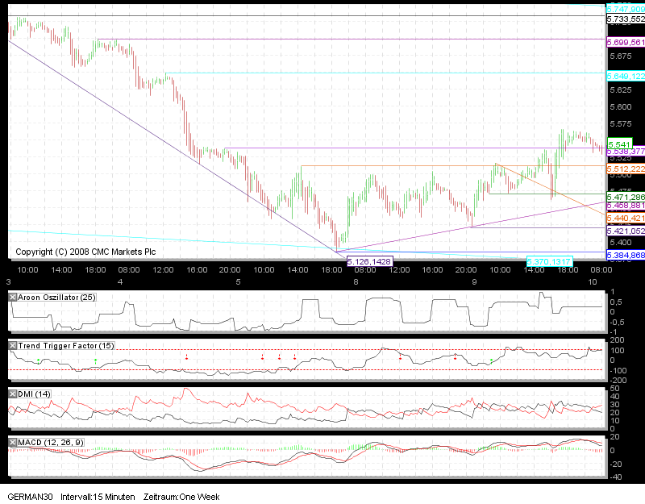The height and width of the screenshot is (504, 645).
Task: Click the date 10 on the time axis
Action: (593, 281)
